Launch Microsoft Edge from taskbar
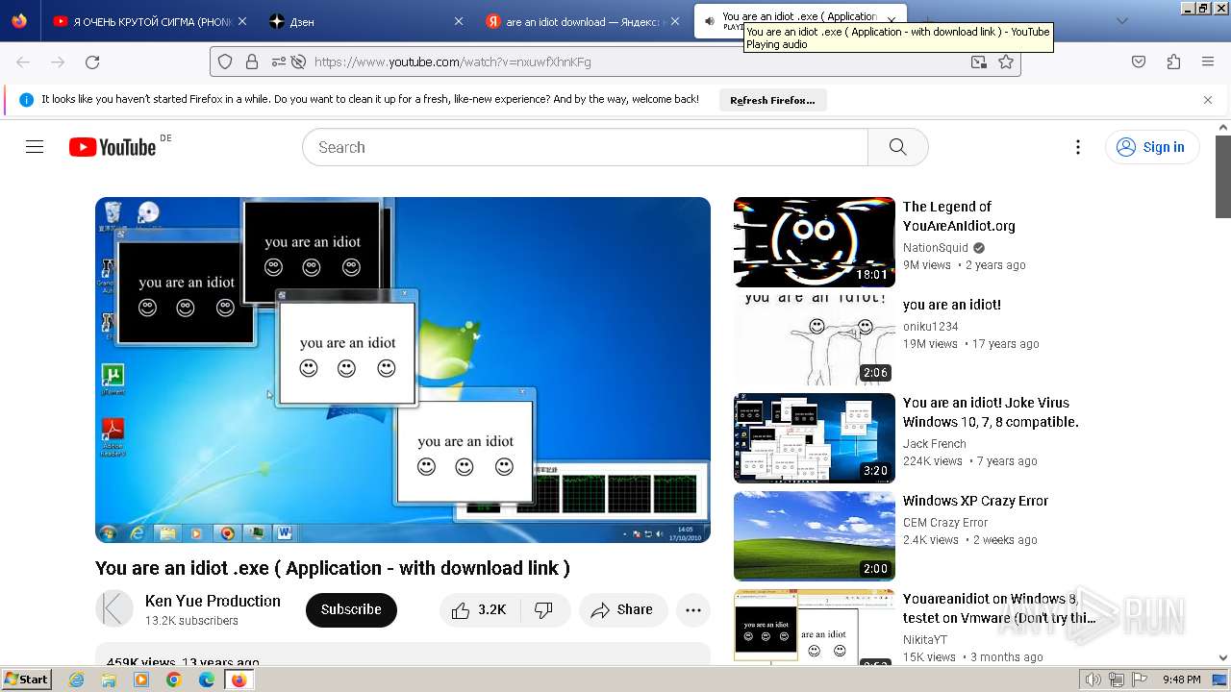 [207, 680]
